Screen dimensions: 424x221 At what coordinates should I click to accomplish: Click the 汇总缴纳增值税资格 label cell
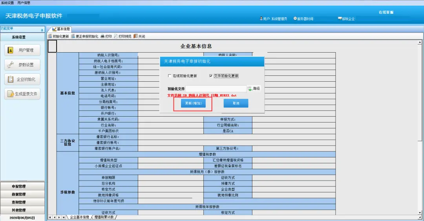coord(228,160)
